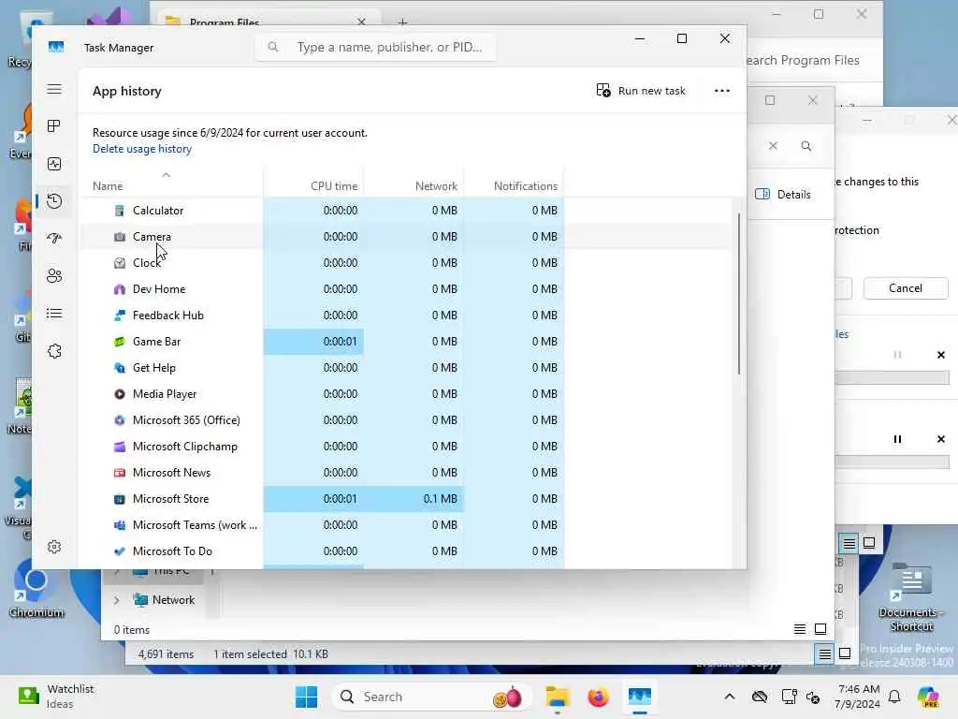
Task: Open the Performance page icon
Action: (x=54, y=164)
